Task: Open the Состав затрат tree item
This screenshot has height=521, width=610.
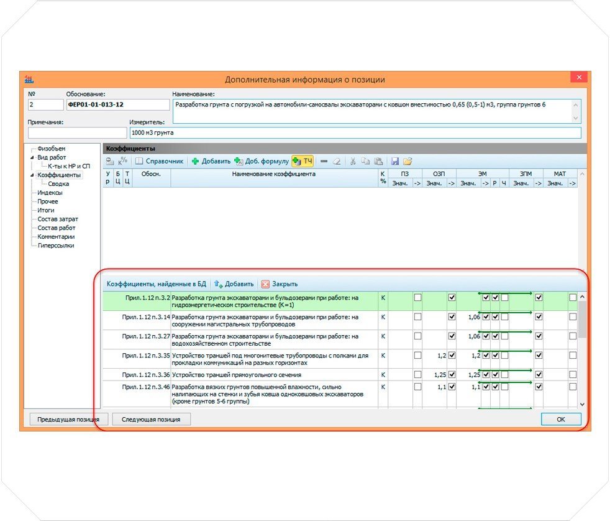Action: (58, 219)
